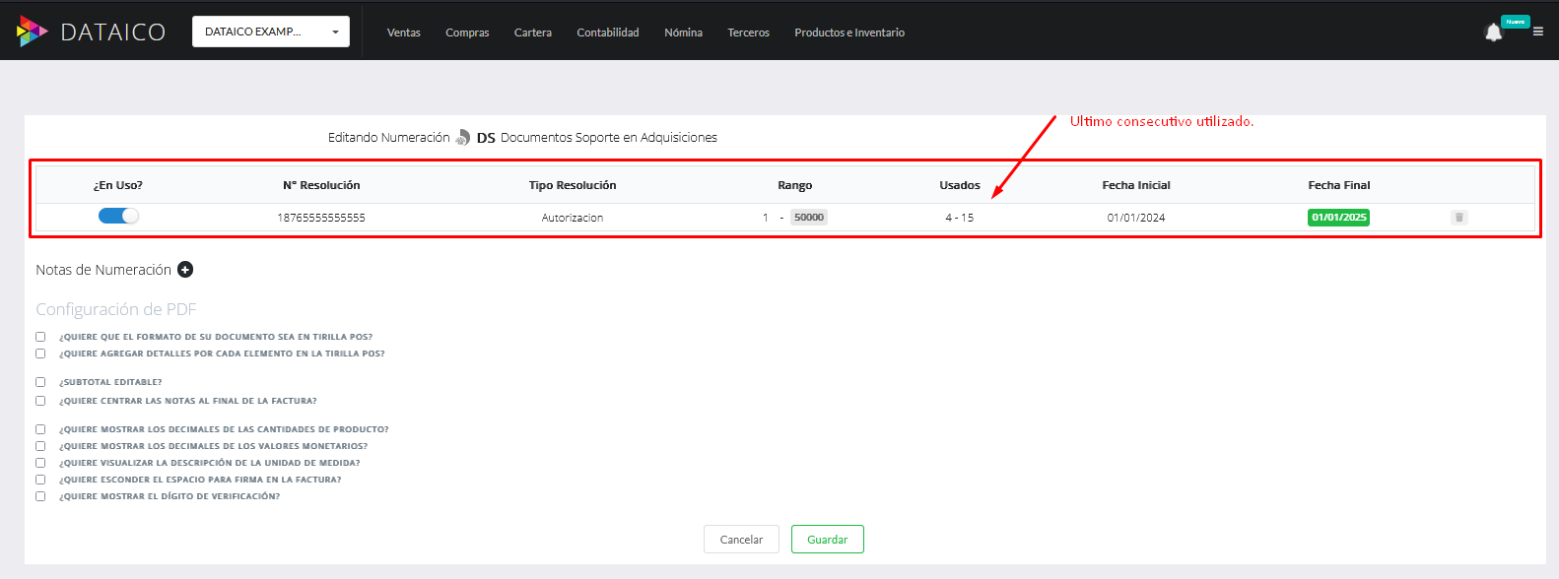Screen dimensions: 1559x579
Task: Click the ¿En Uso? column header
Action: 118,185
